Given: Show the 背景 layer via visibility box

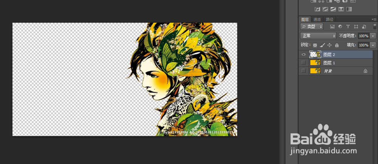Looking at the screenshot, I should 304,71.
